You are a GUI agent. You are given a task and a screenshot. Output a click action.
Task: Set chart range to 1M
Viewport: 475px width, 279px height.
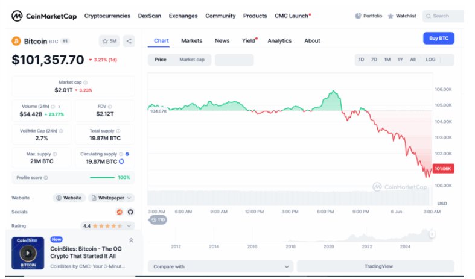click(x=387, y=60)
